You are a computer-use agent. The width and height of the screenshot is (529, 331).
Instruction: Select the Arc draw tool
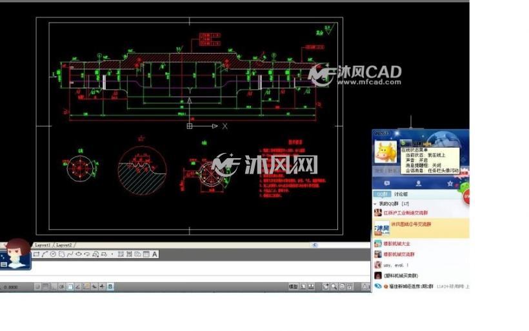pos(45,254)
